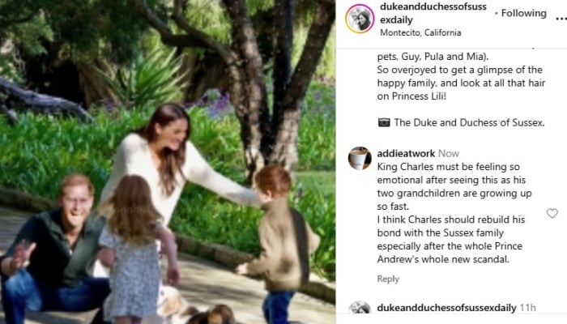Open the dukeandduchessofsussexdaily avatar beside the 11h comment
This screenshot has height=324, width=567.
pos(360,309)
